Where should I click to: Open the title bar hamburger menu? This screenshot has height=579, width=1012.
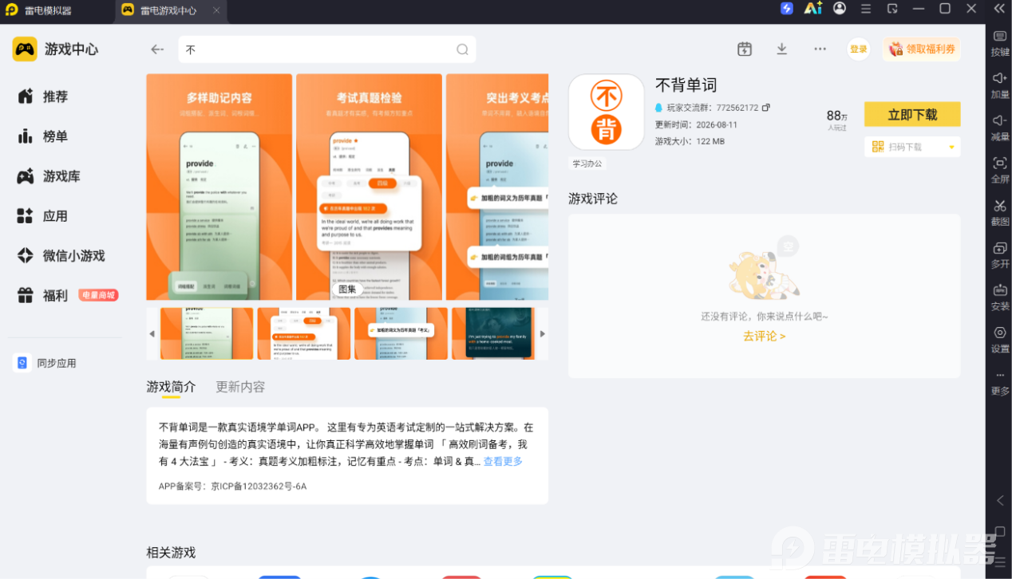(867, 9)
